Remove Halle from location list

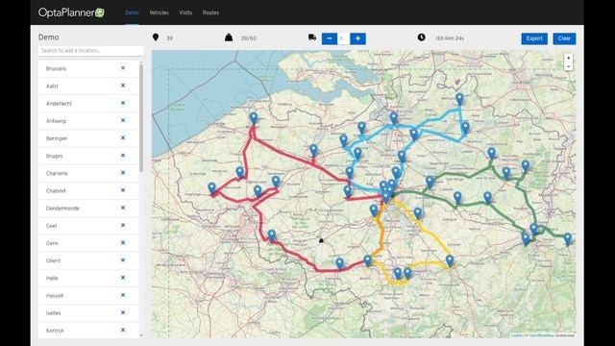123,278
